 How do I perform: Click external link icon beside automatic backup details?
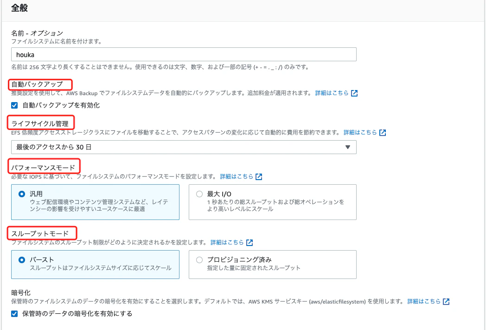pos(354,93)
